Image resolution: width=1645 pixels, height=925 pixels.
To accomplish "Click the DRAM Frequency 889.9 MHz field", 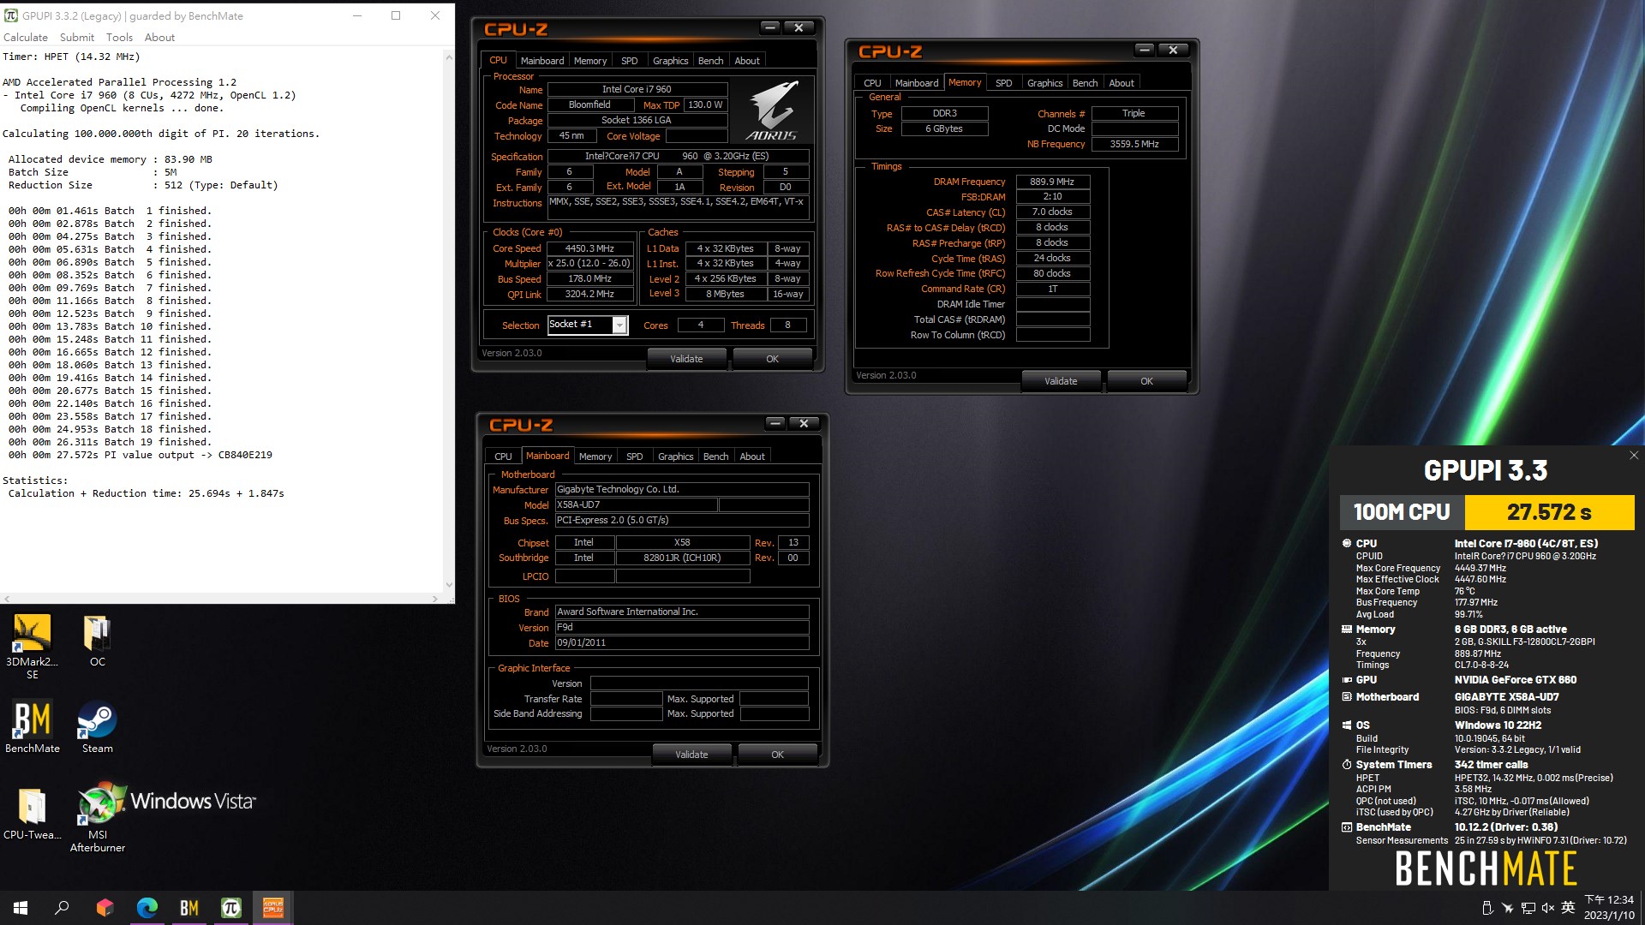I will (x=1052, y=182).
